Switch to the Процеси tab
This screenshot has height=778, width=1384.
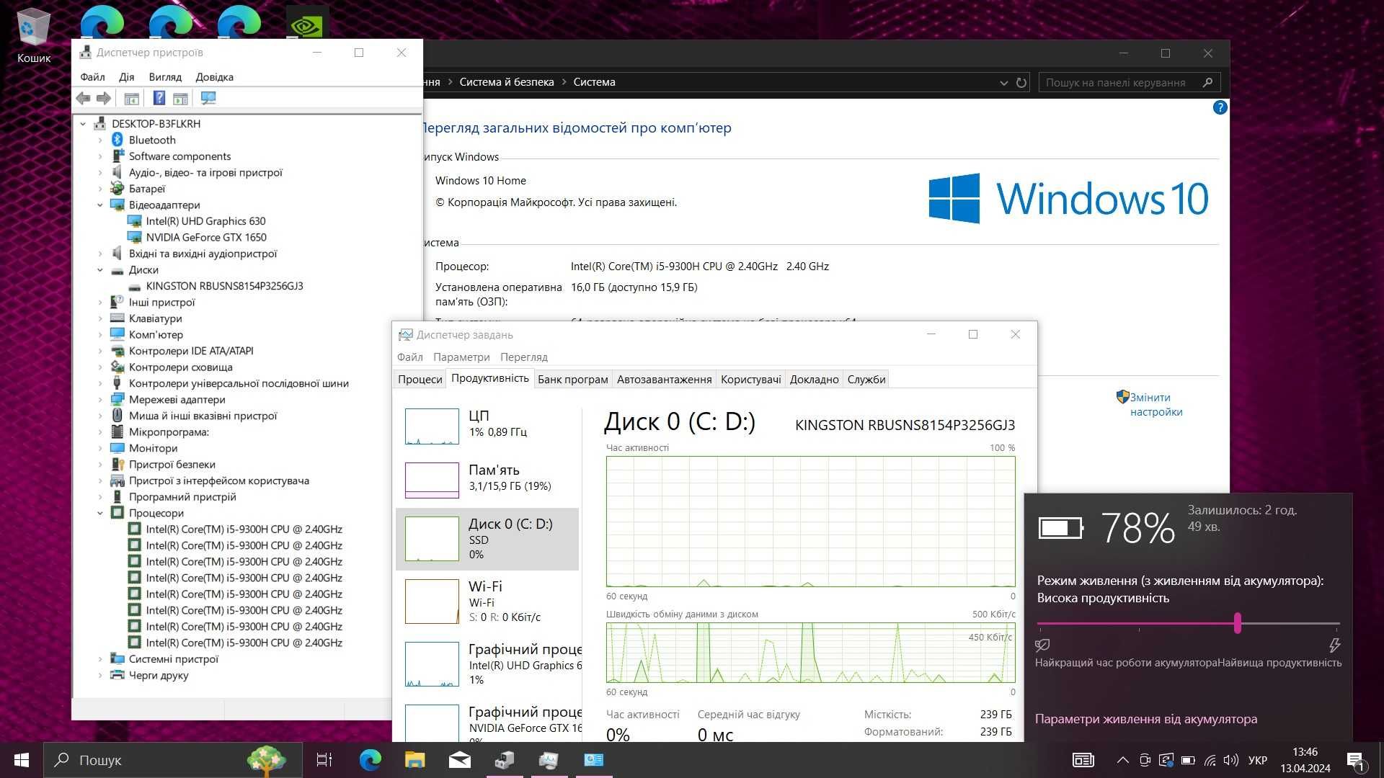coord(420,380)
